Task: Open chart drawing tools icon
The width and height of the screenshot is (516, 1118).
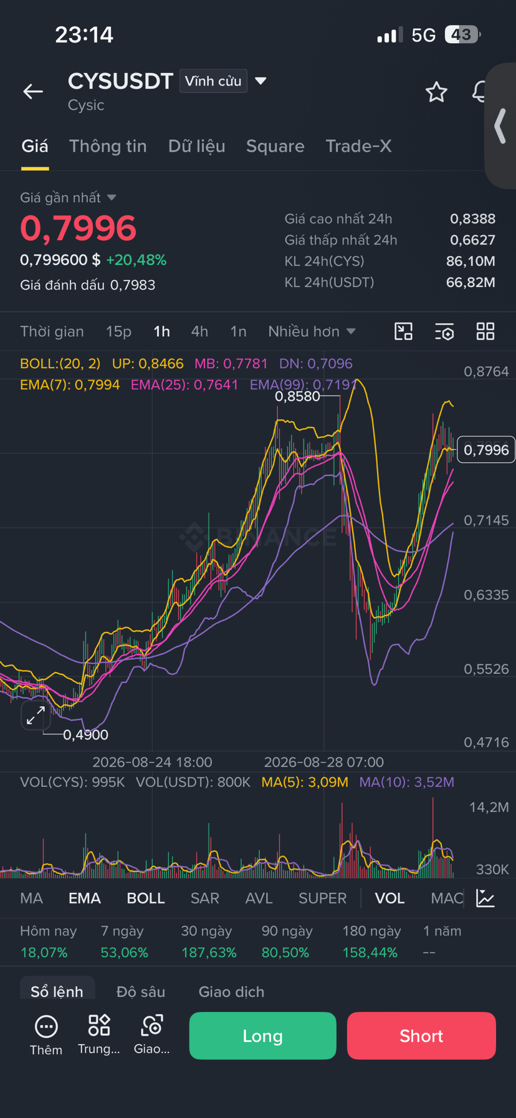Action: (404, 331)
